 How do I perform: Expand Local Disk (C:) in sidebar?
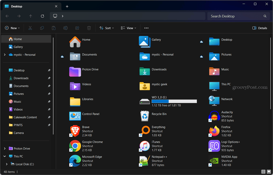6,164
